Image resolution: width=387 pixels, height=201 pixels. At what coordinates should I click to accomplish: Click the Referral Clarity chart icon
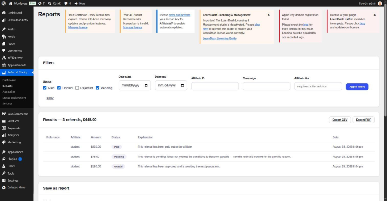(x=4, y=72)
